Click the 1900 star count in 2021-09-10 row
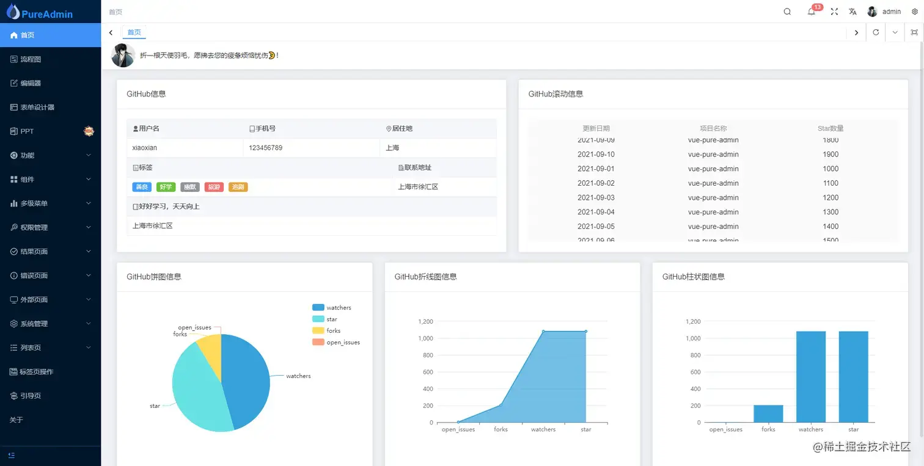Screen dimensions: 924x466 831,155
